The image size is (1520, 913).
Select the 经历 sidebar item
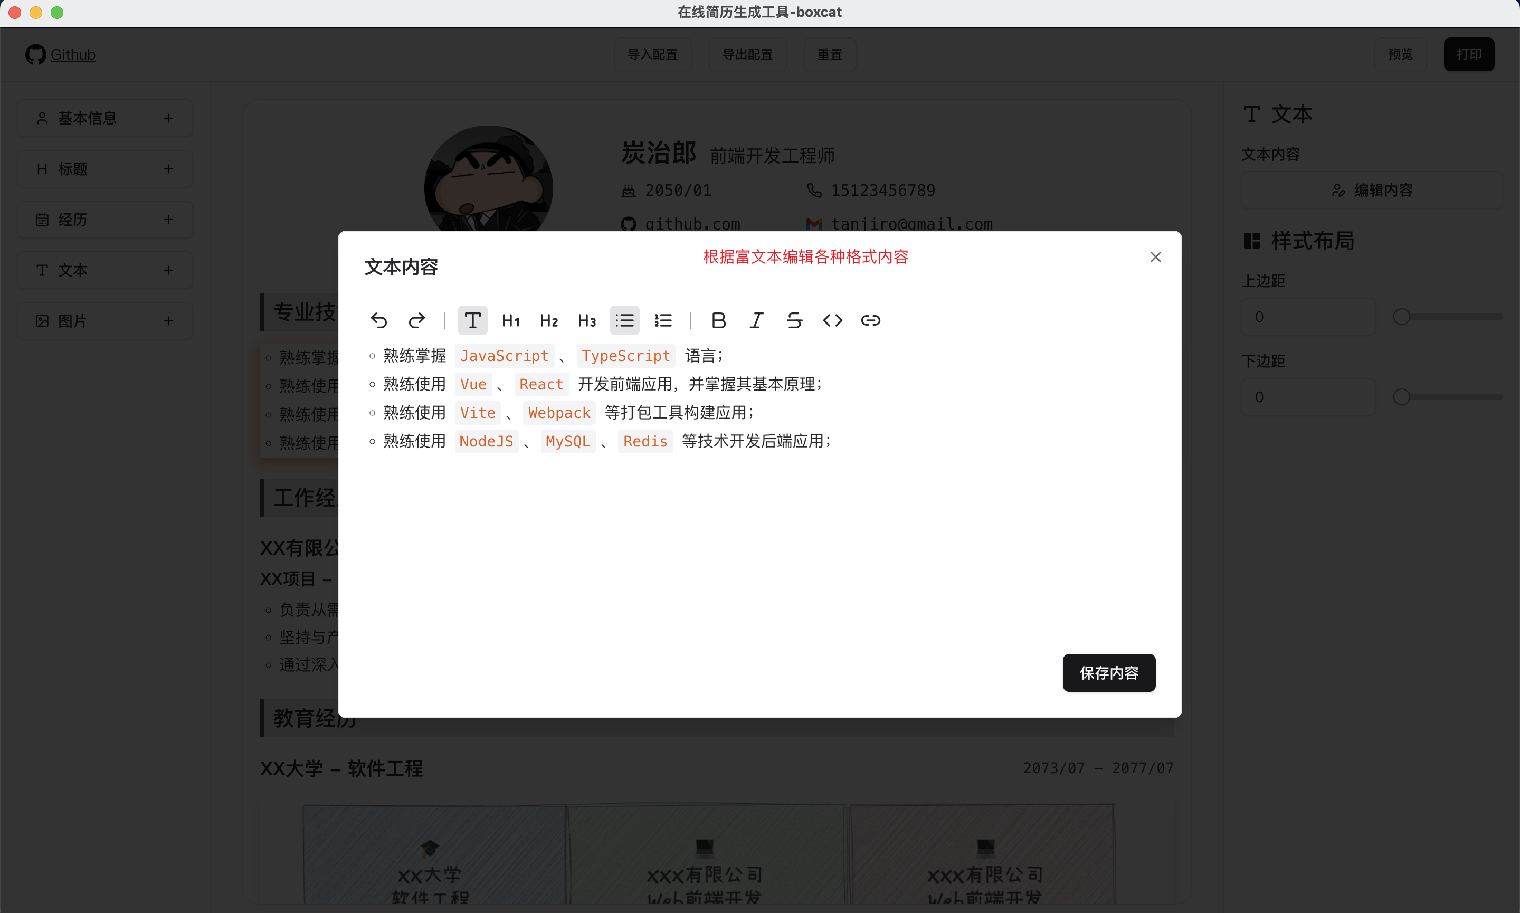point(105,220)
